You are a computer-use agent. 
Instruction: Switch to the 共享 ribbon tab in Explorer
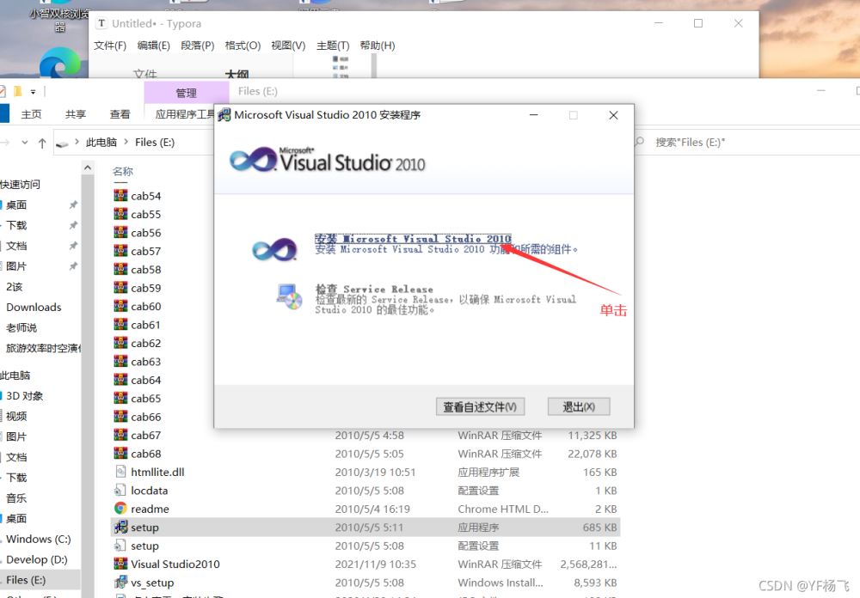[76, 114]
